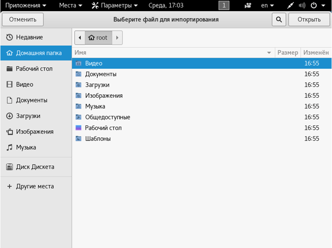Click the power icon in top panel
Image resolution: width=332 pixels, height=248 pixels.
tap(314, 6)
